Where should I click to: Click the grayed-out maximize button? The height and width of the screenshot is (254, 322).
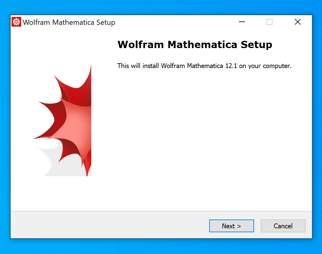(x=269, y=22)
